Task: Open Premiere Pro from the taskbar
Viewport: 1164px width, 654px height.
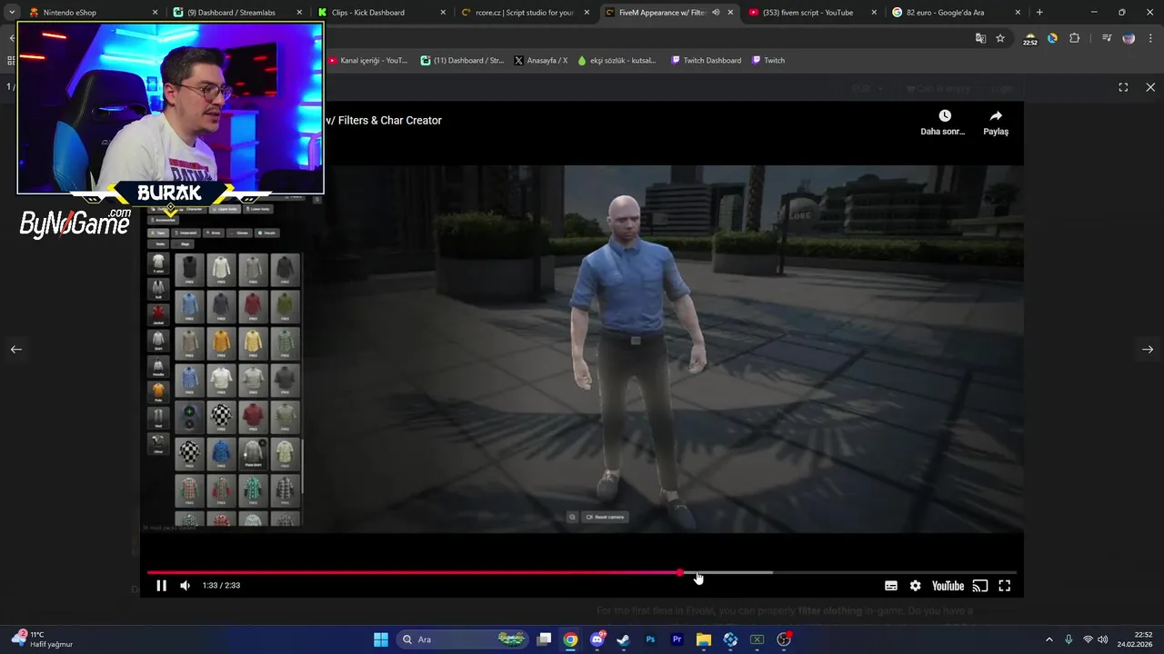Action: [677, 639]
